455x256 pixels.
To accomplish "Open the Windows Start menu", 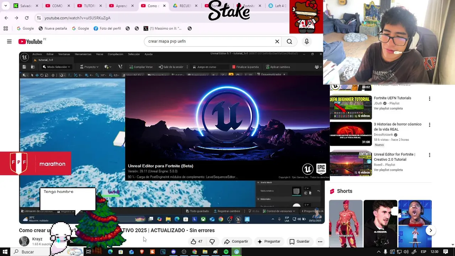I will coord(5,252).
